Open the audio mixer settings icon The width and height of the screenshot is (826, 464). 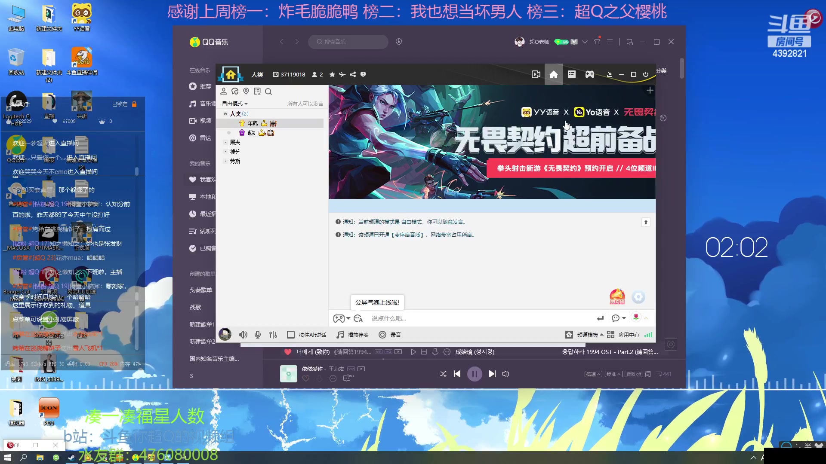pyautogui.click(x=273, y=335)
